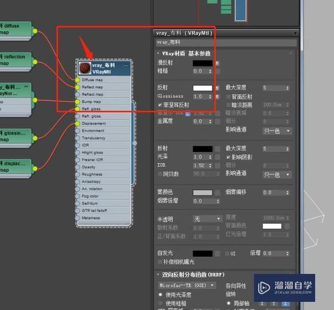The width and height of the screenshot is (334, 310).
Task: Click the 自发光 self-illumination map slot button
Action: pos(217,254)
